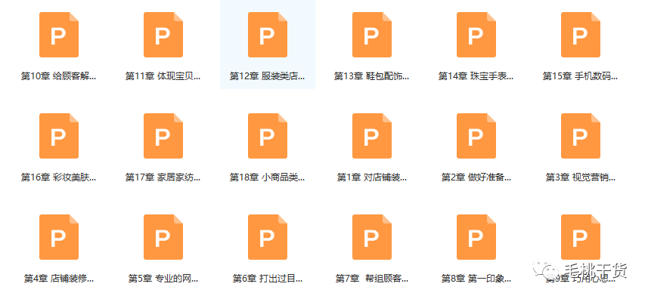This screenshot has height=299, width=648.
Task: Click the file name 第10章 给顾客解...
Action: (59, 76)
